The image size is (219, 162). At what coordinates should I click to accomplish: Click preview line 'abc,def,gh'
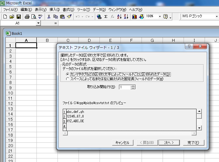[x=75, y=112]
